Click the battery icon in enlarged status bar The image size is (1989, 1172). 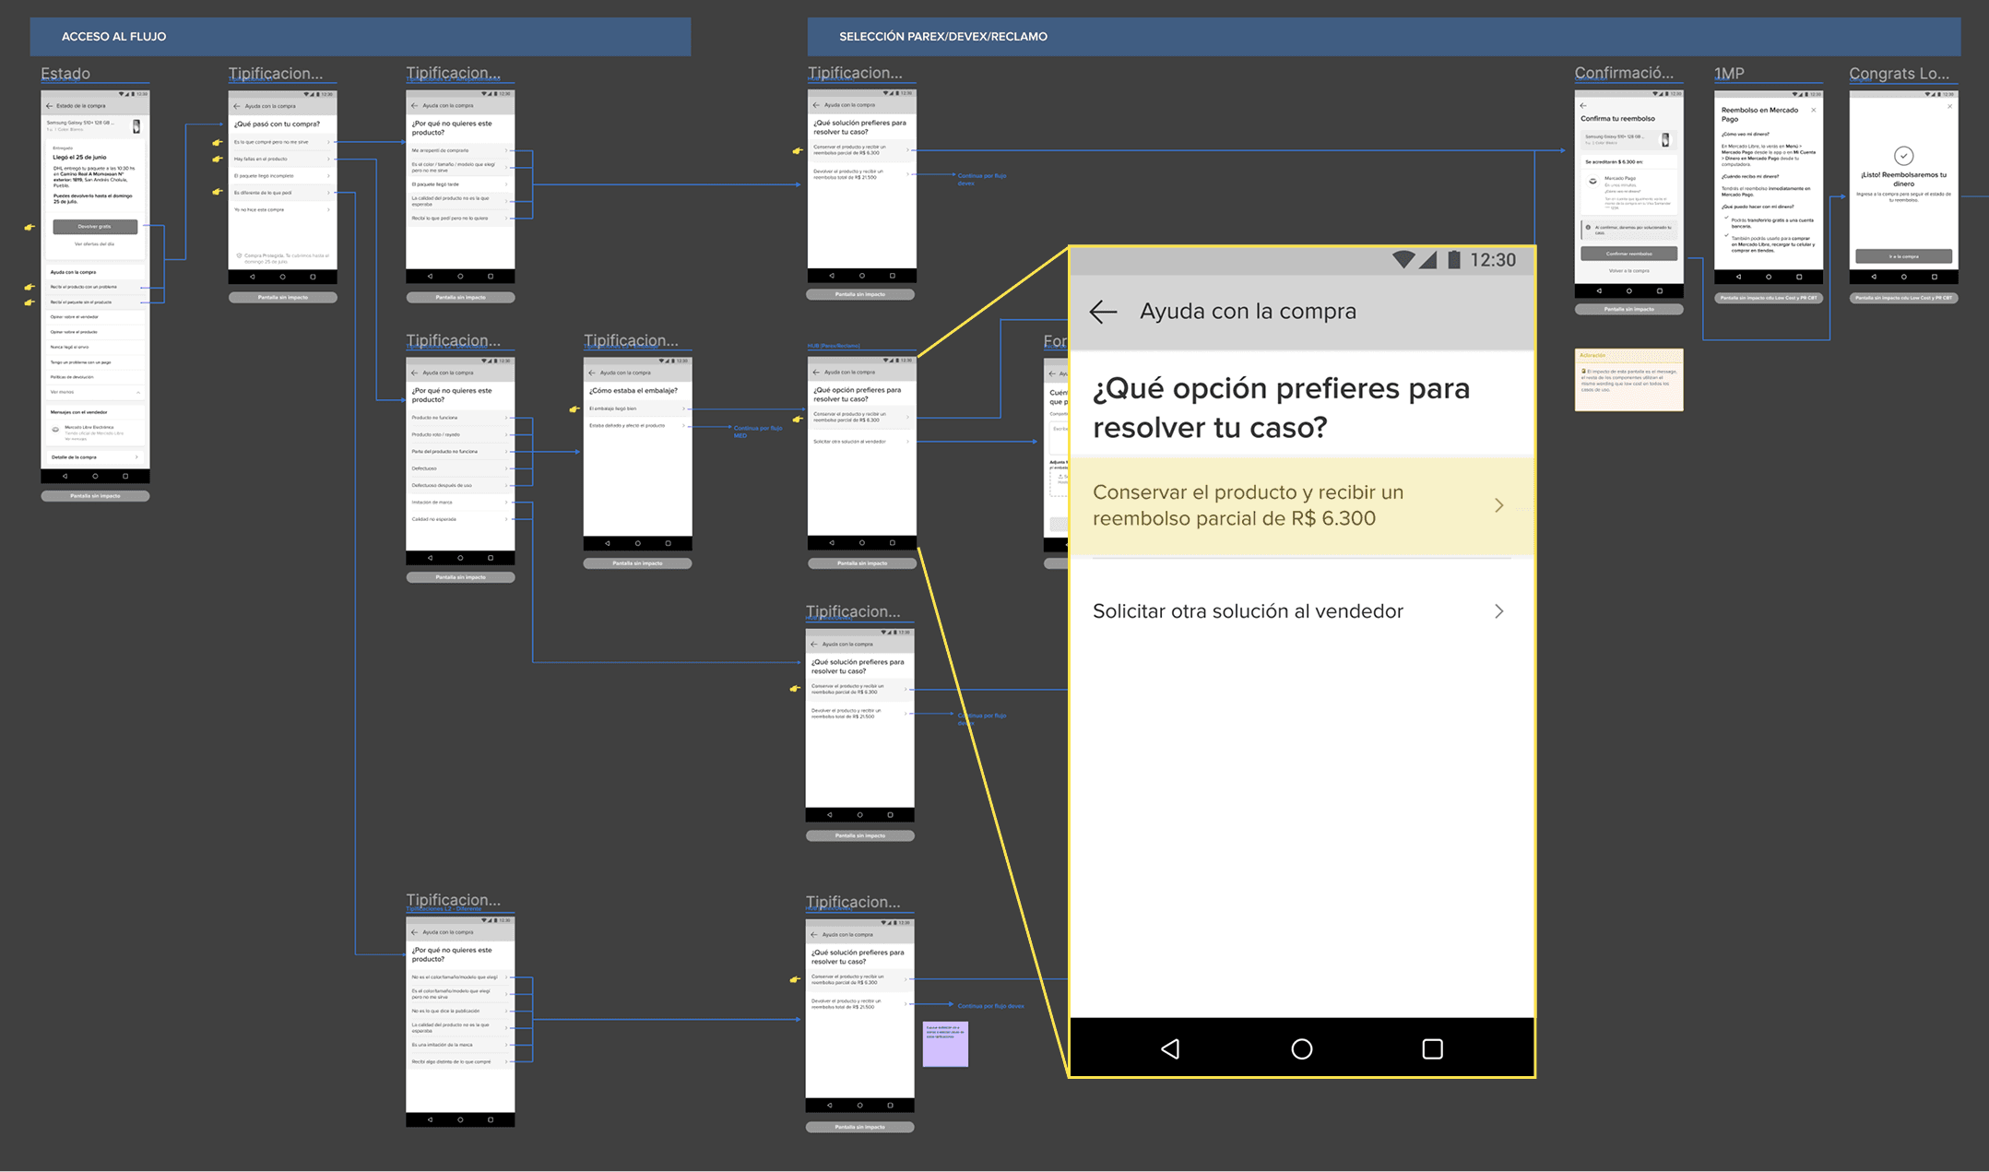click(x=1454, y=260)
